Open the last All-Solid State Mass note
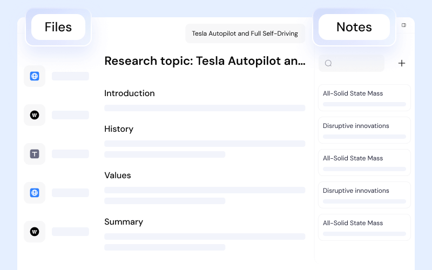 click(364, 227)
